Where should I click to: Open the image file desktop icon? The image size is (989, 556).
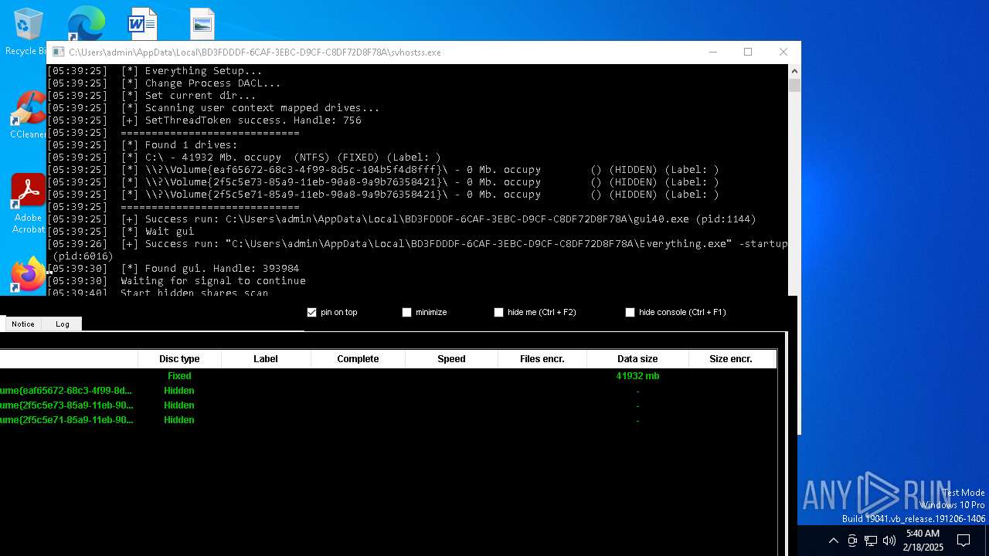tap(202, 24)
